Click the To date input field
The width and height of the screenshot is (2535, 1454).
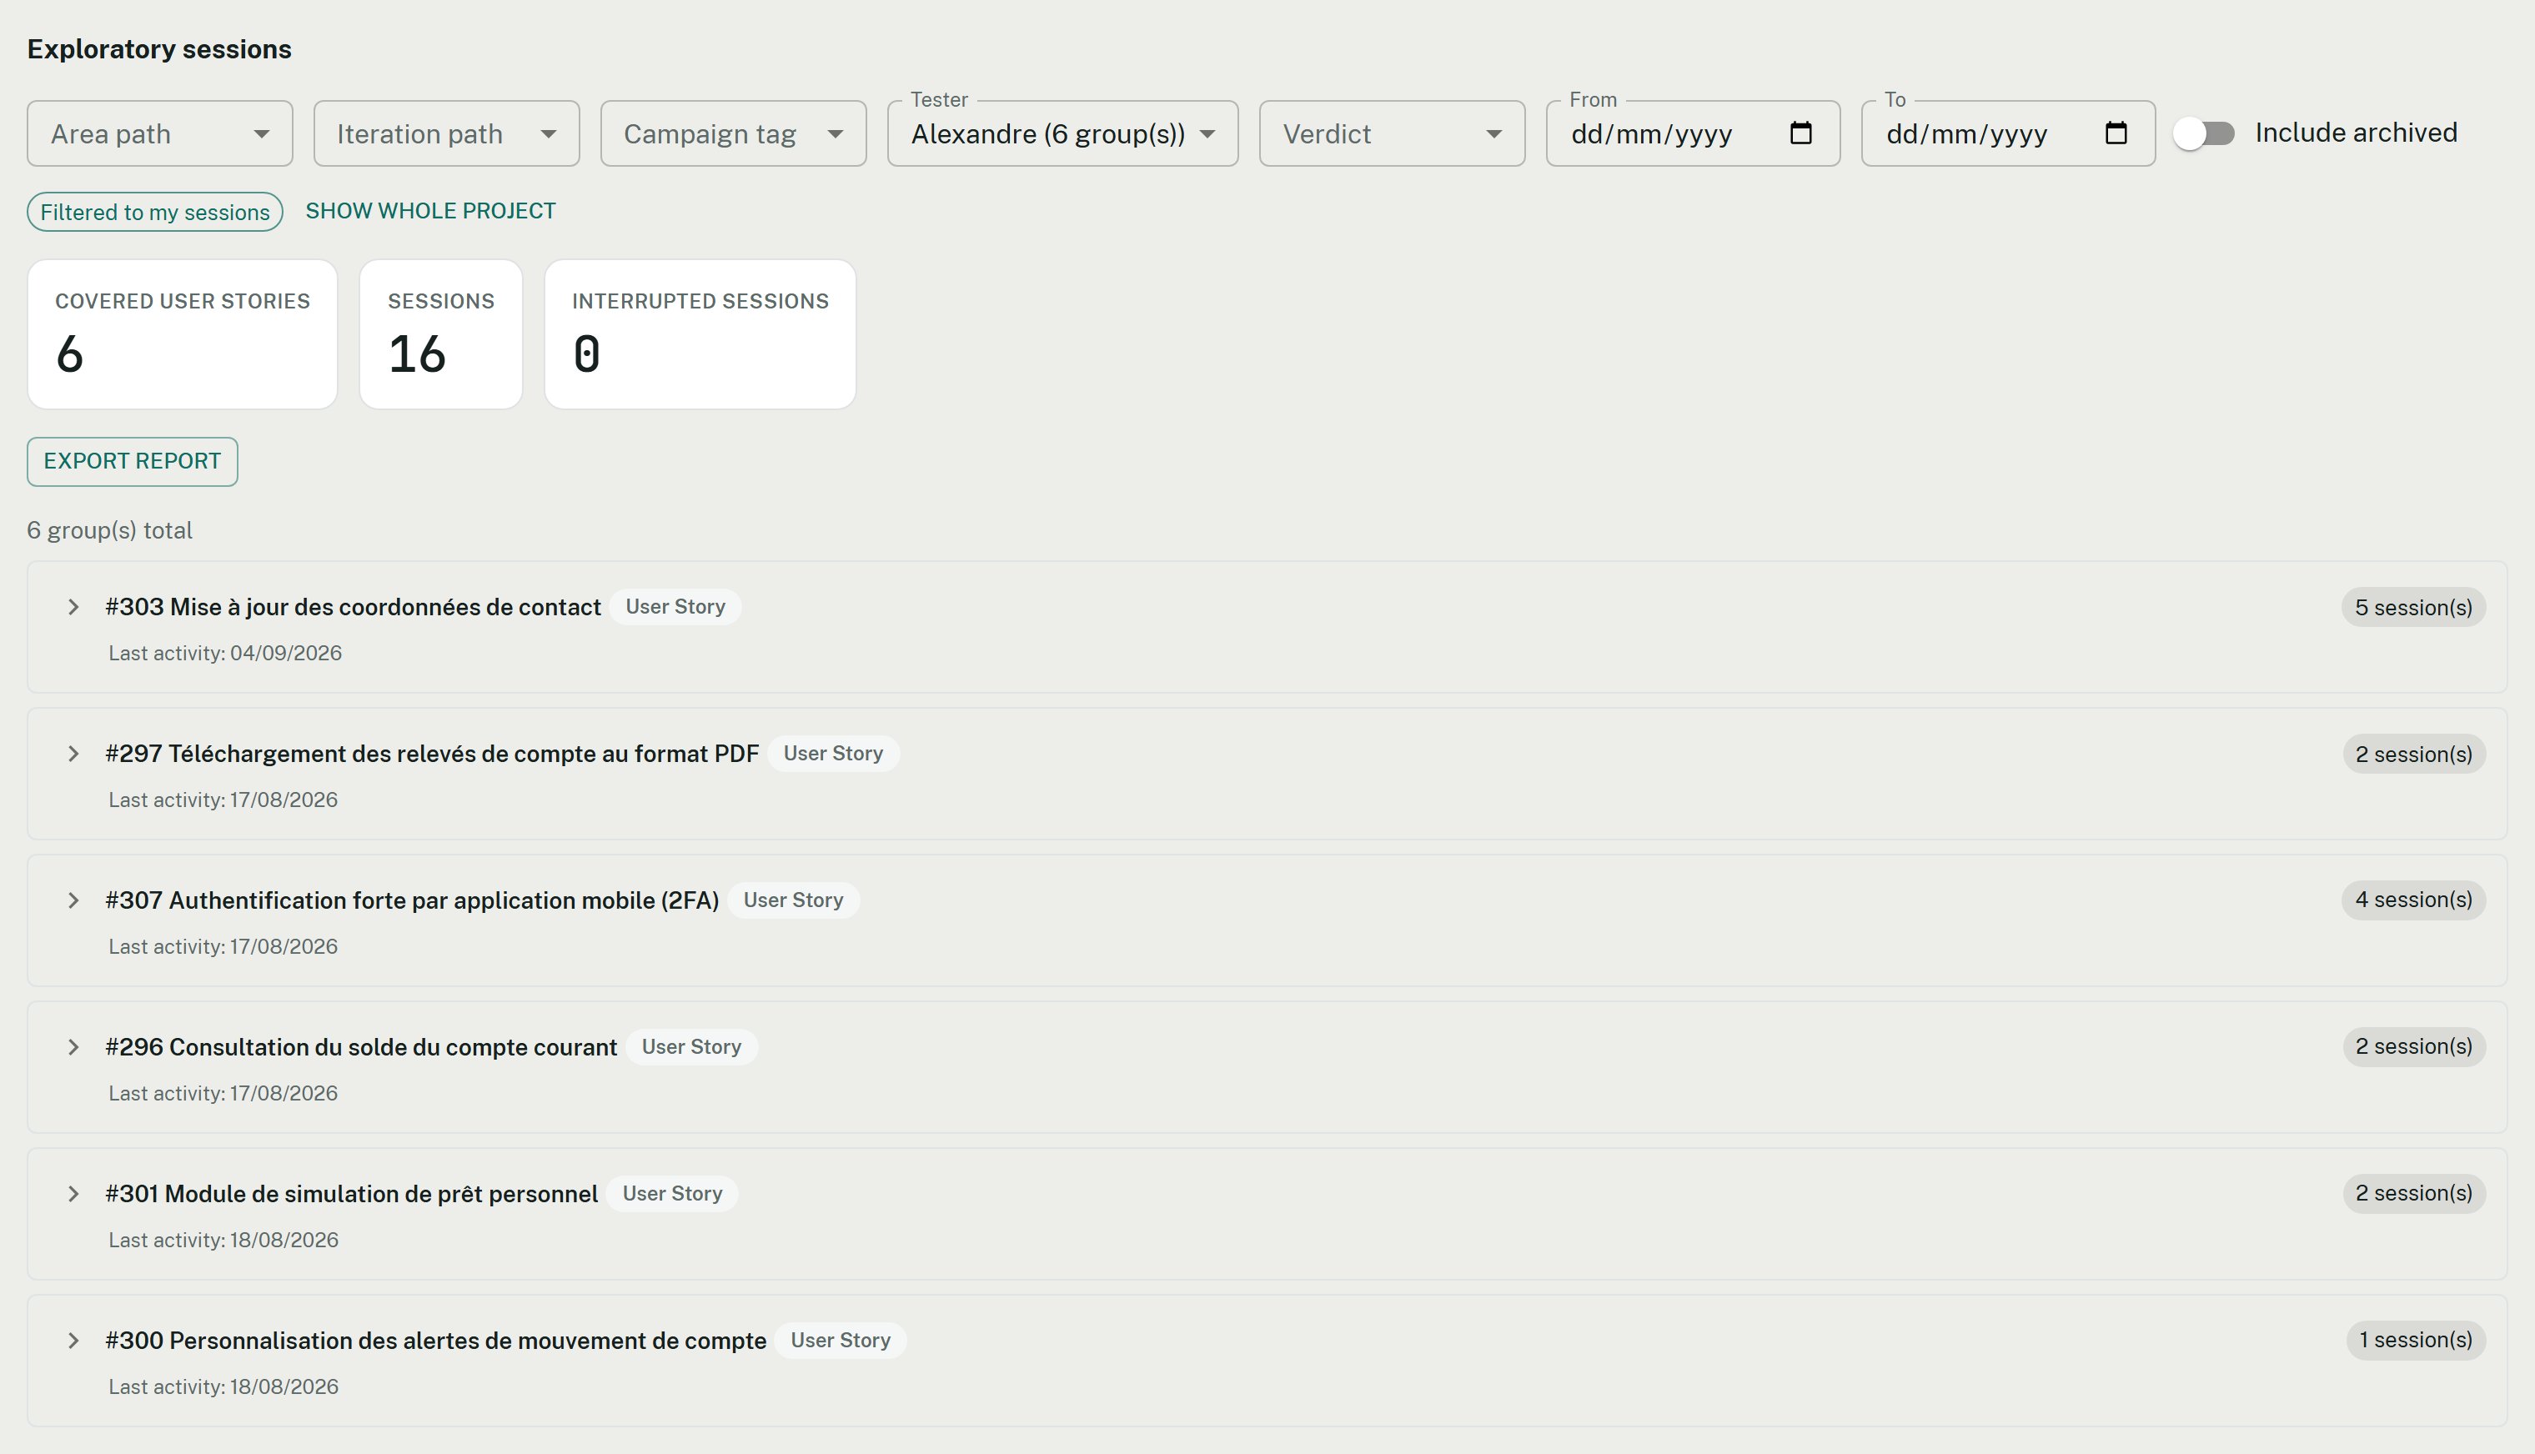2008,133
